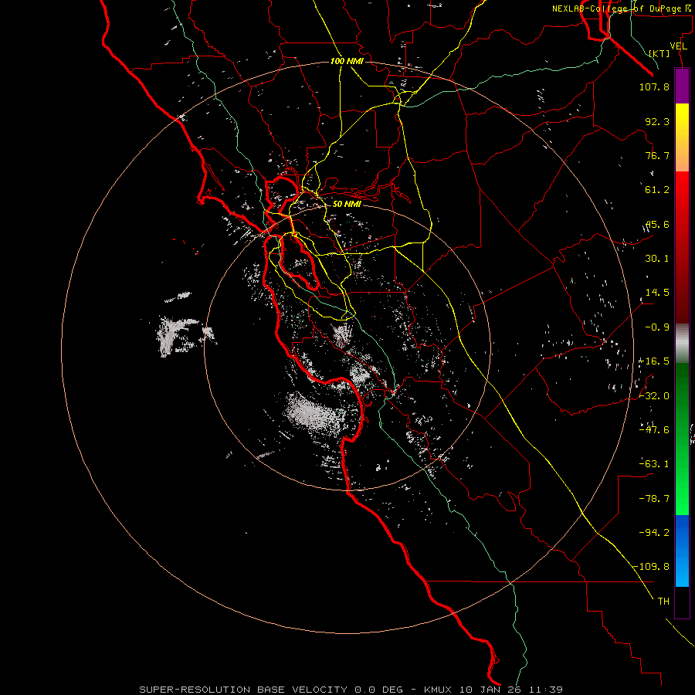Screen dimensions: 695x695
Task: Click the gray near-zero segment of the scale
Action: tap(682, 344)
